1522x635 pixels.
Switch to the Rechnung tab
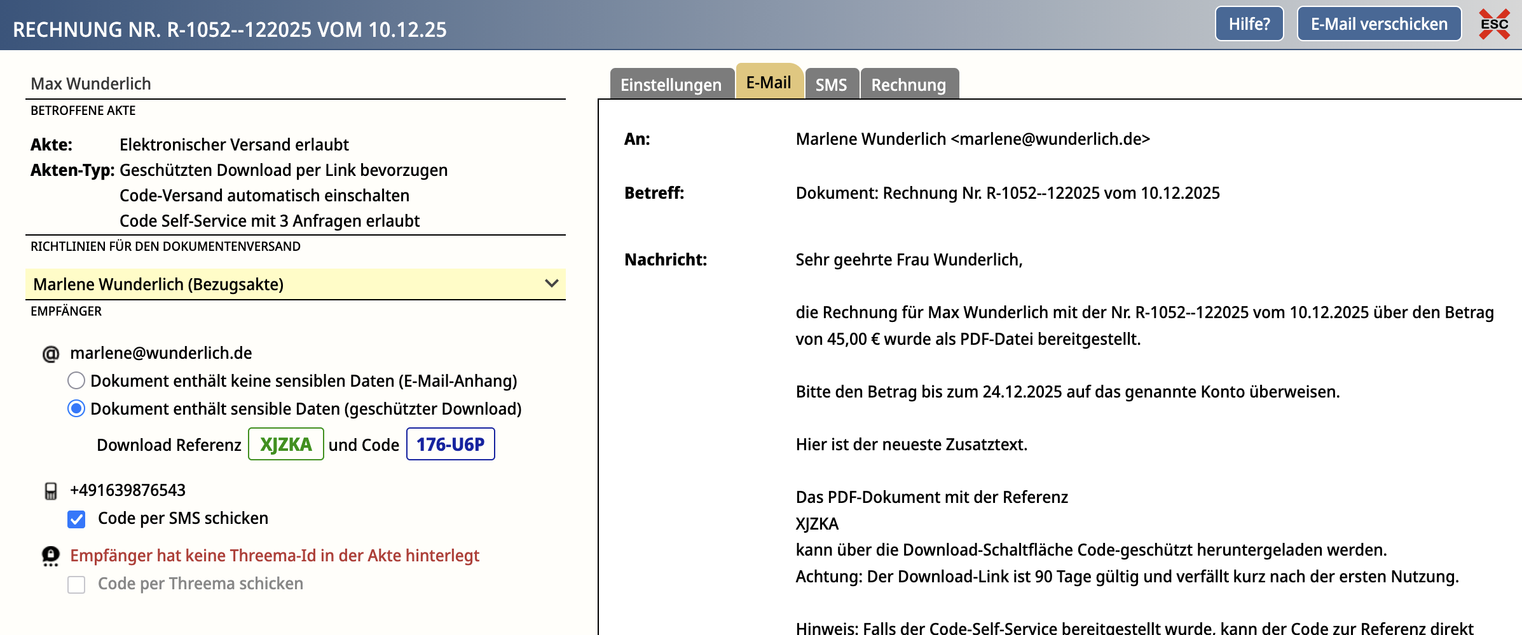[x=908, y=84]
